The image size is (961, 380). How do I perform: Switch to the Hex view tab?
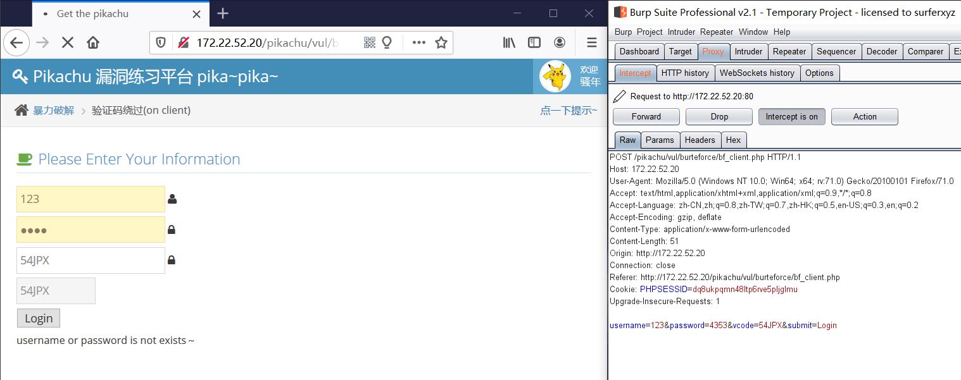tap(733, 140)
